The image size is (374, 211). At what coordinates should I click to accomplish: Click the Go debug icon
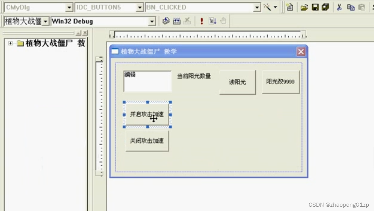[x=212, y=21]
